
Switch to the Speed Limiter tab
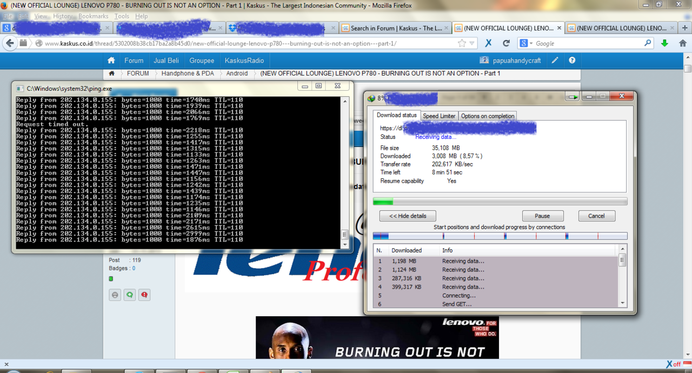click(x=439, y=115)
